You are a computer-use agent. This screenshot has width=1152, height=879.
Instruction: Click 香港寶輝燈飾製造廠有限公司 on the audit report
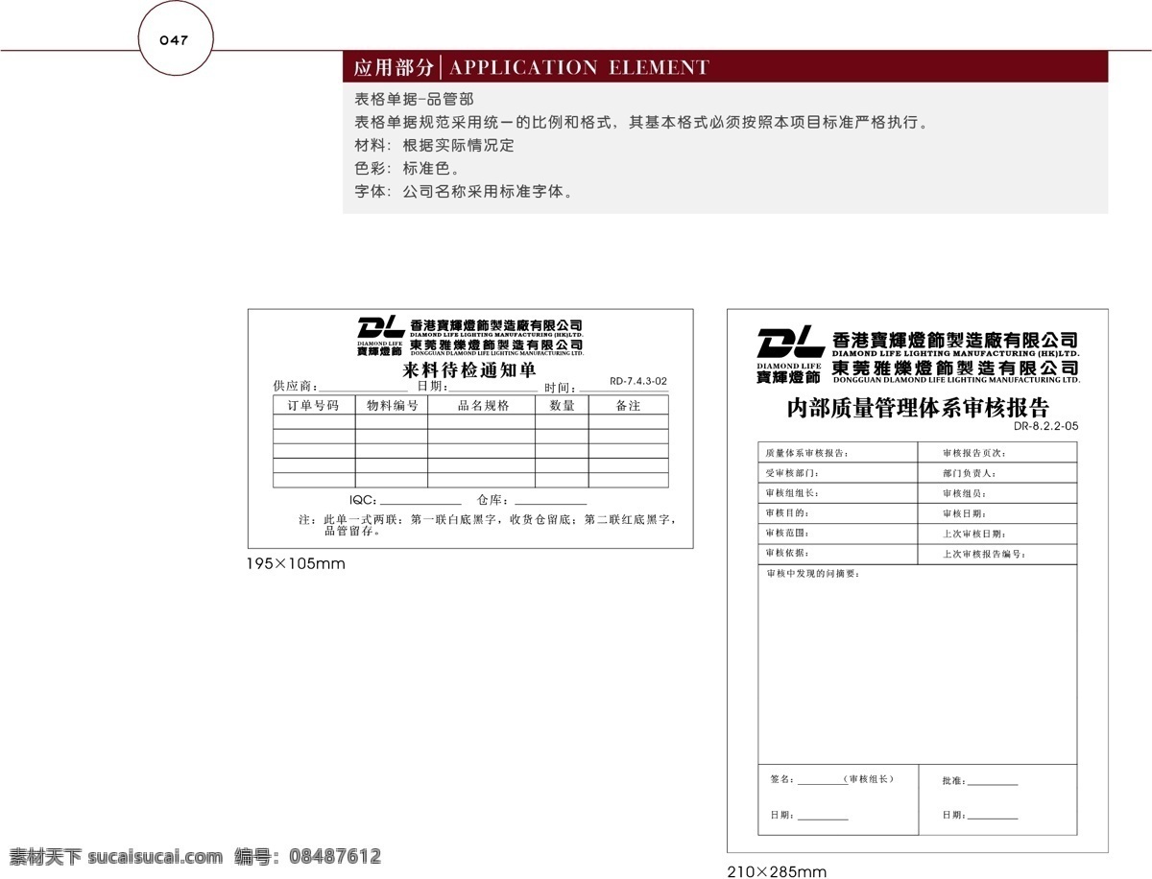point(954,340)
